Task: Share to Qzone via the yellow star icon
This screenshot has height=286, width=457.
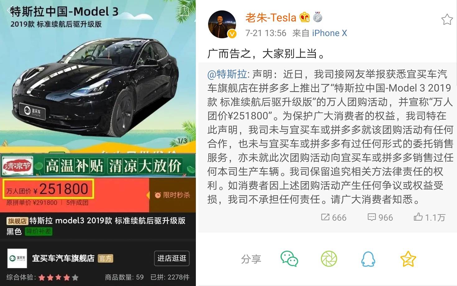Action: pyautogui.click(x=408, y=259)
